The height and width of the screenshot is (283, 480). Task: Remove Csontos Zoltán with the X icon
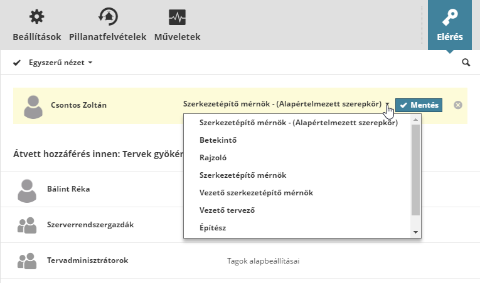[x=458, y=105]
